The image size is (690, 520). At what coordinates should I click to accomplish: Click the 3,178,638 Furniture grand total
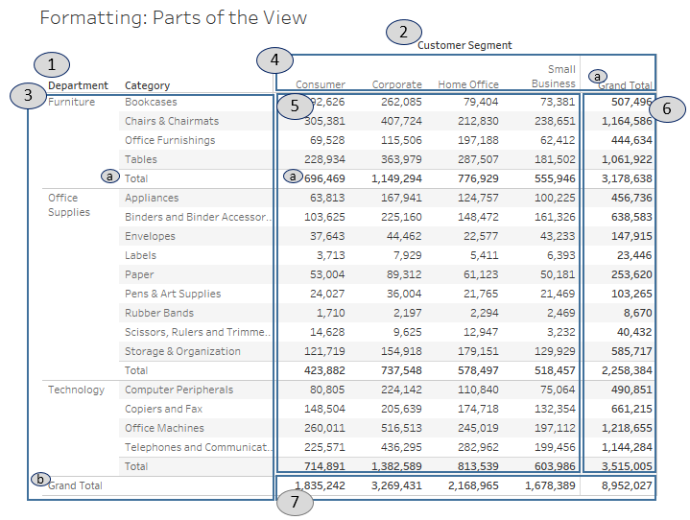pyautogui.click(x=627, y=178)
